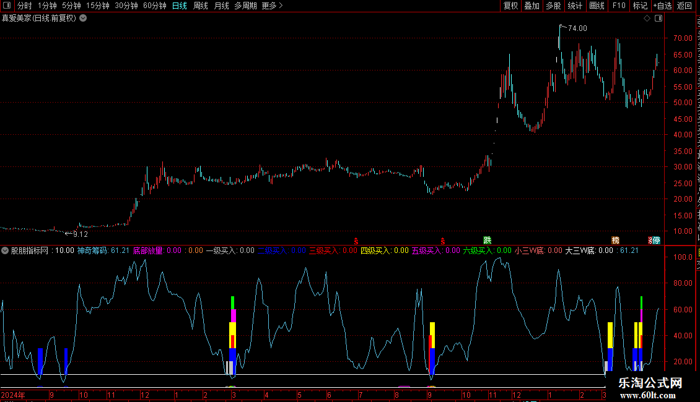
Task: Open the 复权 adjustment menu
Action: coord(510,6)
